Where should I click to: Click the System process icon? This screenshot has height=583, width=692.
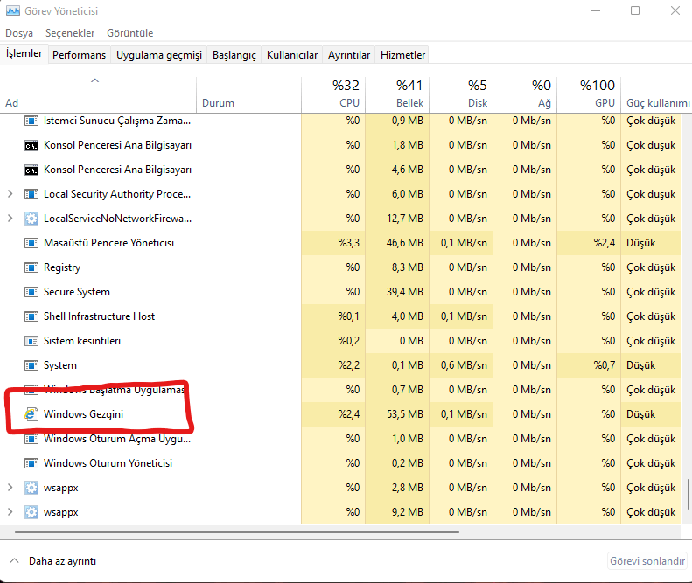[31, 365]
